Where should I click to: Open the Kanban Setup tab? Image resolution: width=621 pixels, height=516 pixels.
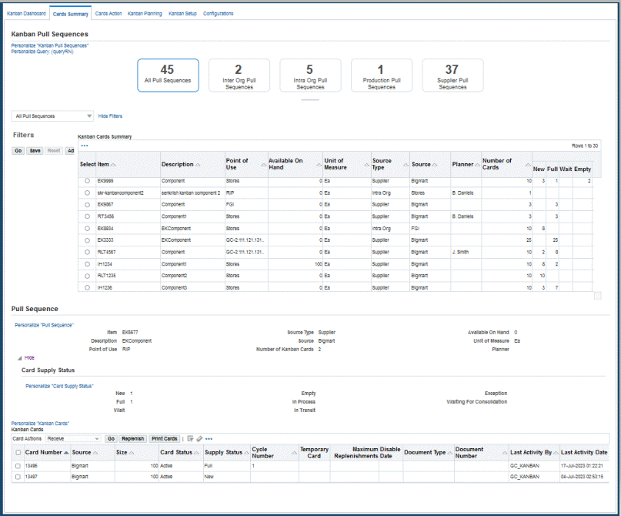(x=182, y=13)
